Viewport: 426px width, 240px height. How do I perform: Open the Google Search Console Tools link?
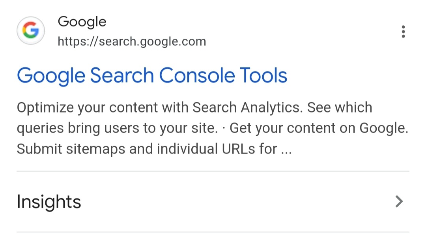pos(152,75)
